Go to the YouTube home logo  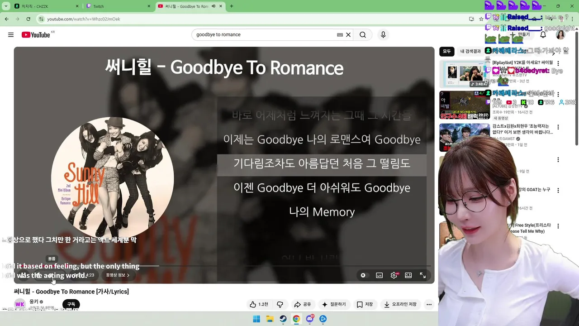coord(36,35)
